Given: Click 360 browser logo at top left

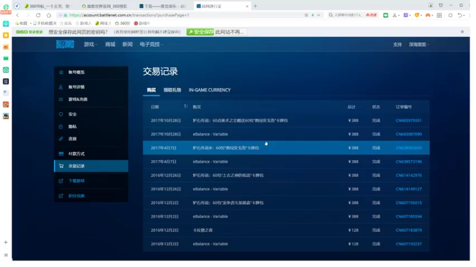Looking at the screenshot, I should [x=6, y=6].
